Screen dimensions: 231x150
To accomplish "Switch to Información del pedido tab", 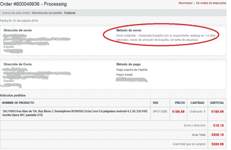I will [x=47, y=13].
